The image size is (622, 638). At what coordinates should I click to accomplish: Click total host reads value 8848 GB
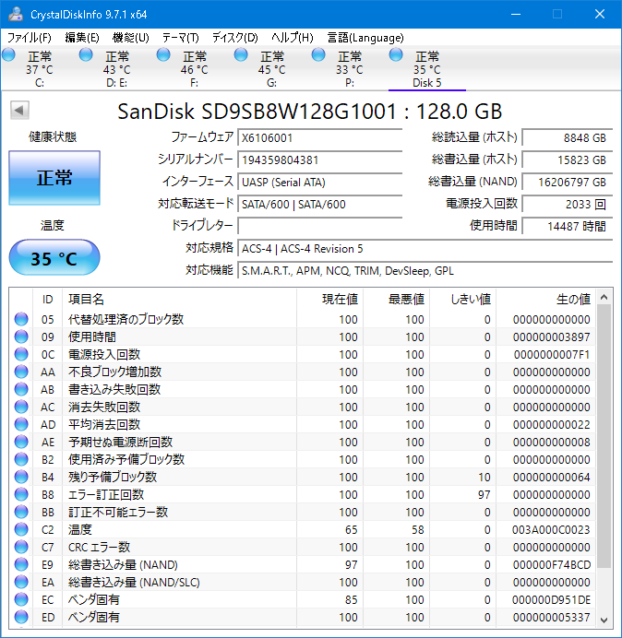point(567,138)
